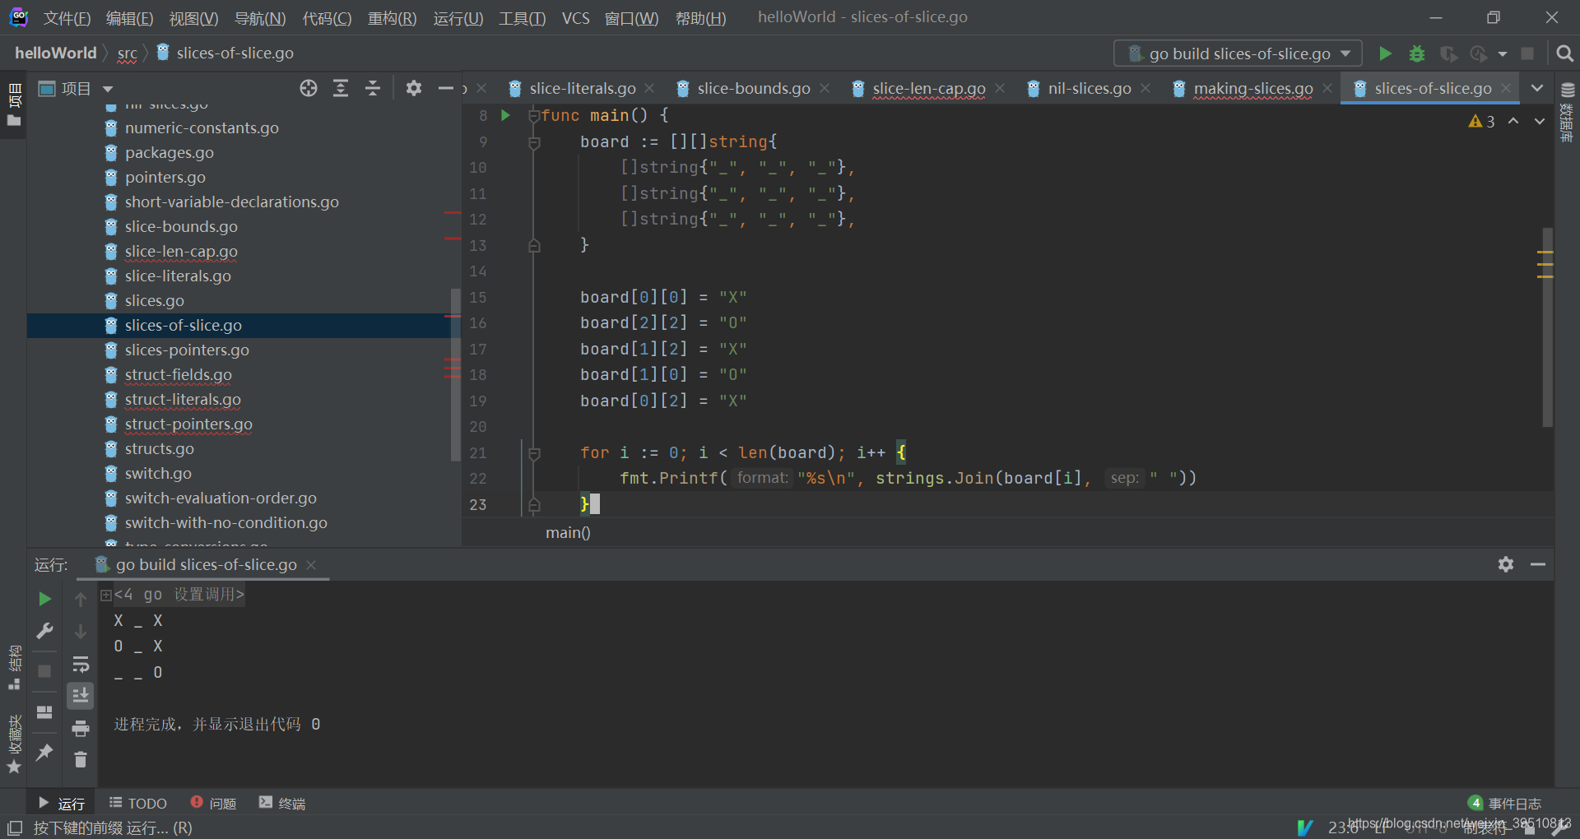The height and width of the screenshot is (839, 1580).
Task: Click project tree vertical scrollbar
Action: [456, 374]
